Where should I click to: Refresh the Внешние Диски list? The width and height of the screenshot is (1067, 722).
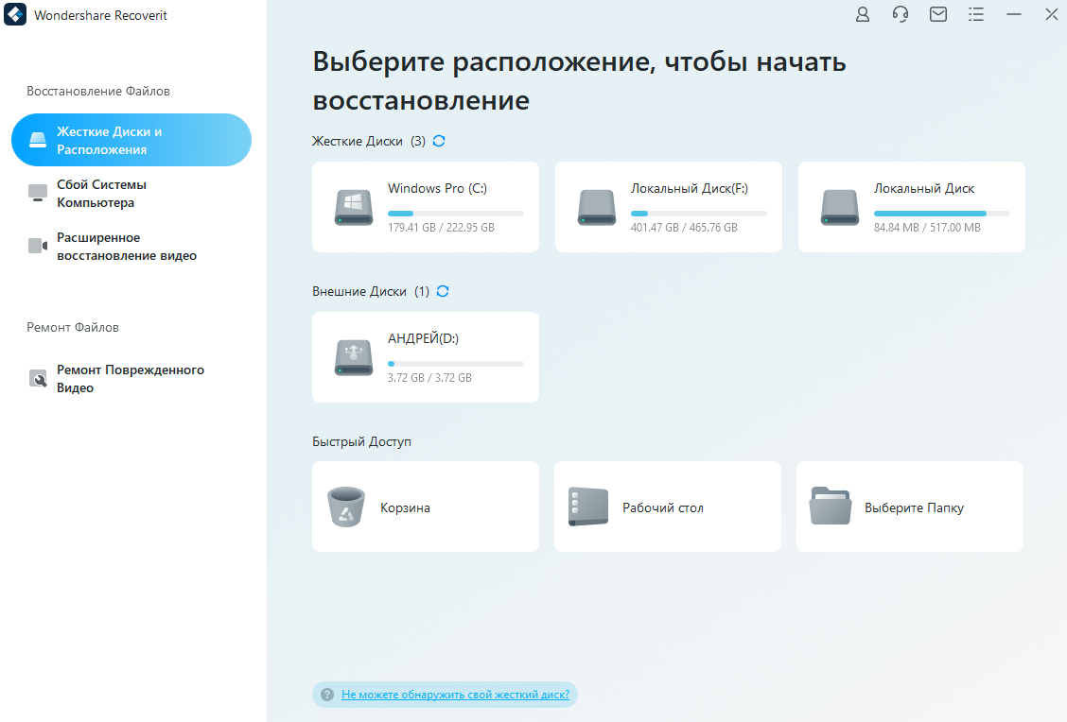pos(443,291)
